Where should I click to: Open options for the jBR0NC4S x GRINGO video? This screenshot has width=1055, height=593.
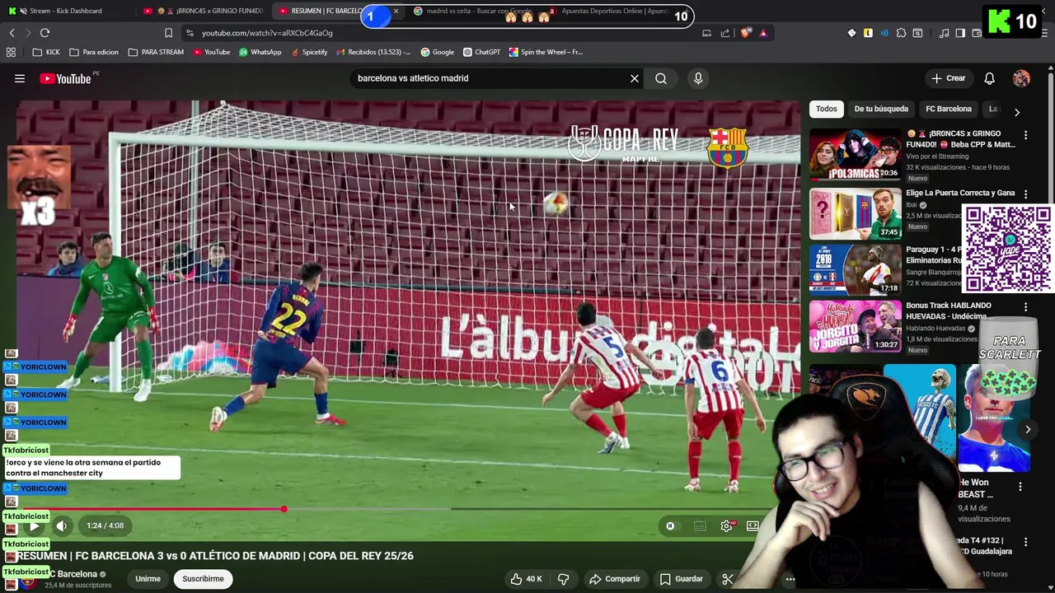pyautogui.click(x=1025, y=135)
